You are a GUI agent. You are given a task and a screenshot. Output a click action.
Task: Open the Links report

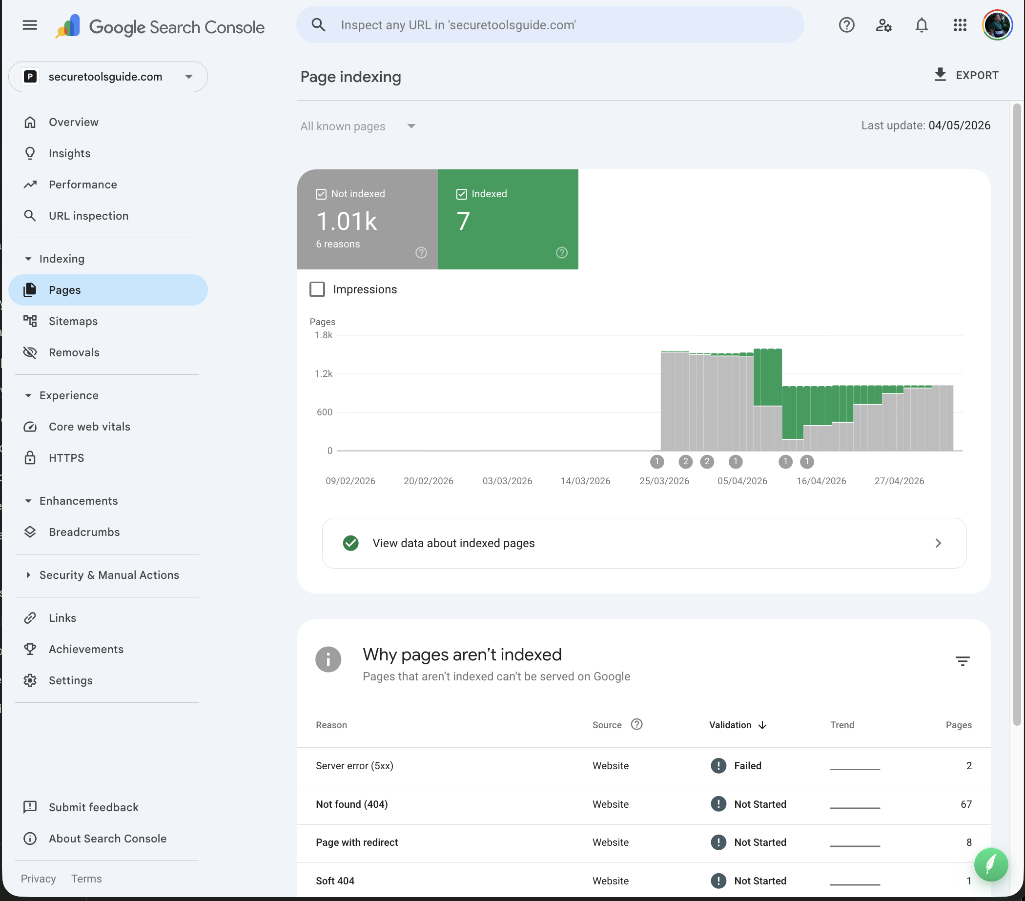(x=108, y=618)
